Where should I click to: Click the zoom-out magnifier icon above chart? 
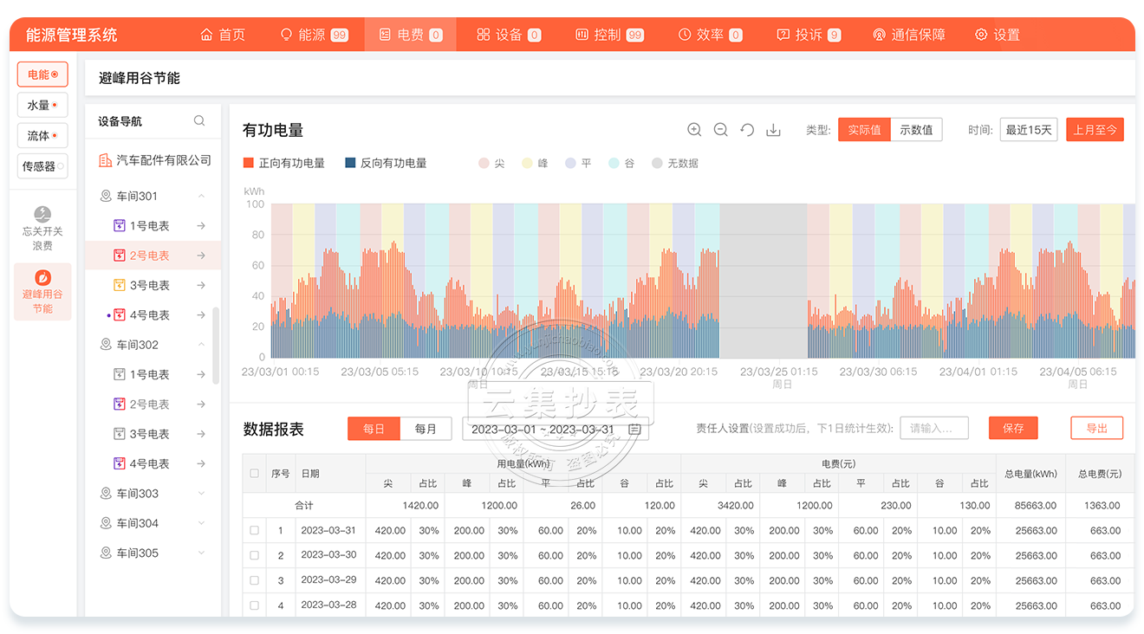click(x=720, y=130)
